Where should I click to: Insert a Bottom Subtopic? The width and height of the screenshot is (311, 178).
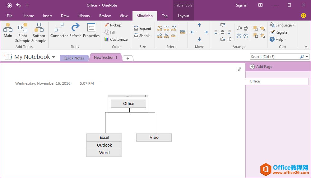point(39,33)
